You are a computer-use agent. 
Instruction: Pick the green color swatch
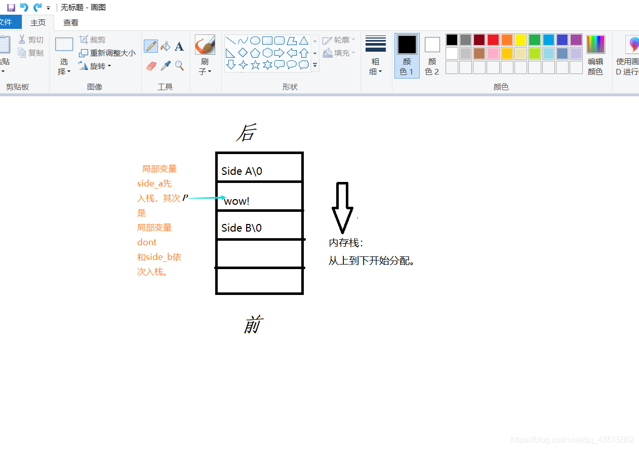(535, 40)
